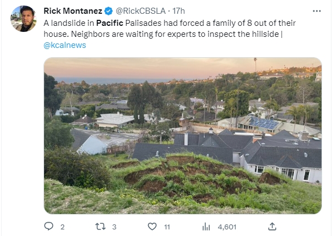Click the reply count of 2
Viewport: 332px width, 236px height.
(x=62, y=227)
